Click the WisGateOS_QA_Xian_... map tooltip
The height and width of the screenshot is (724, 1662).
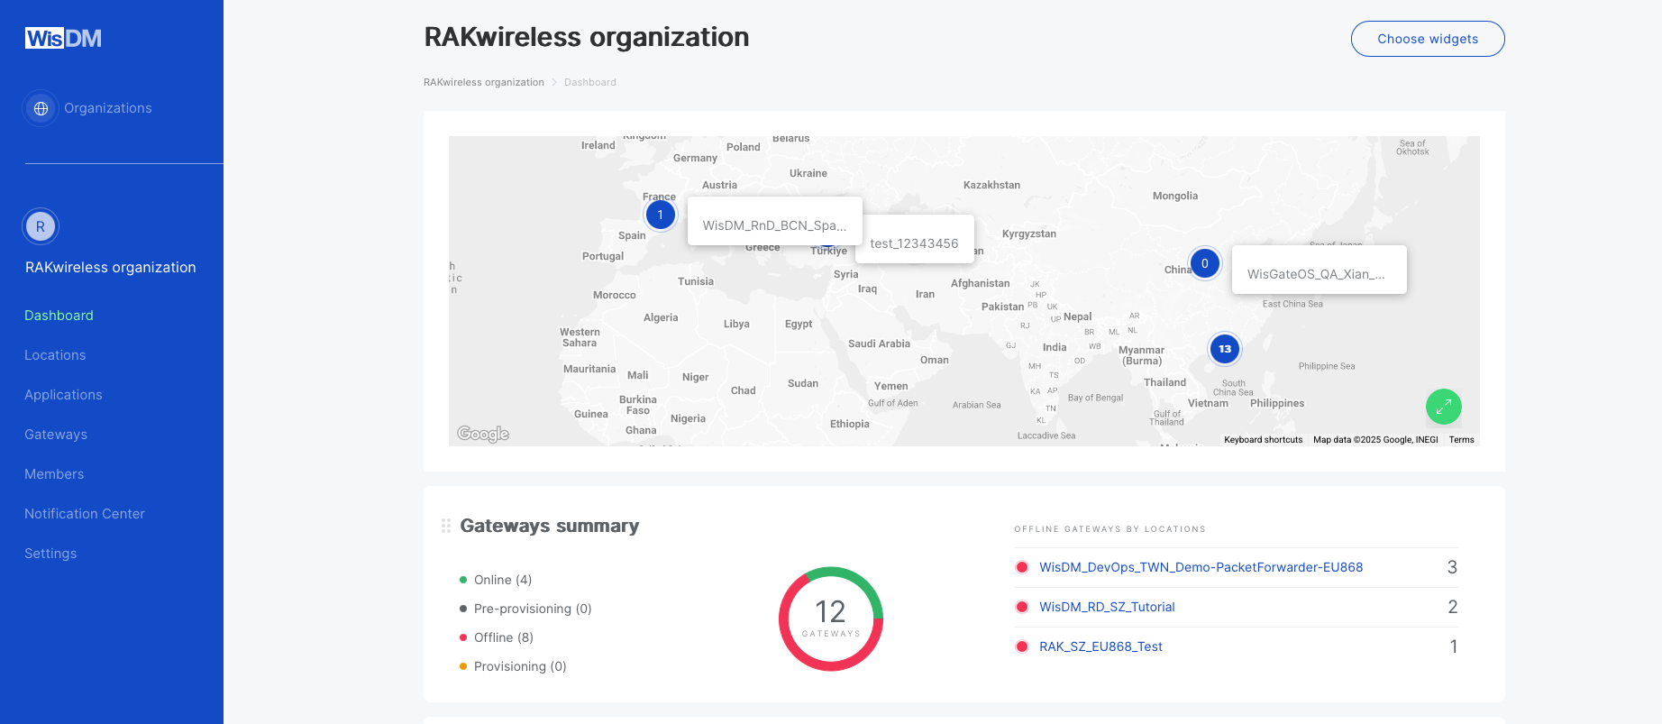(x=1320, y=270)
